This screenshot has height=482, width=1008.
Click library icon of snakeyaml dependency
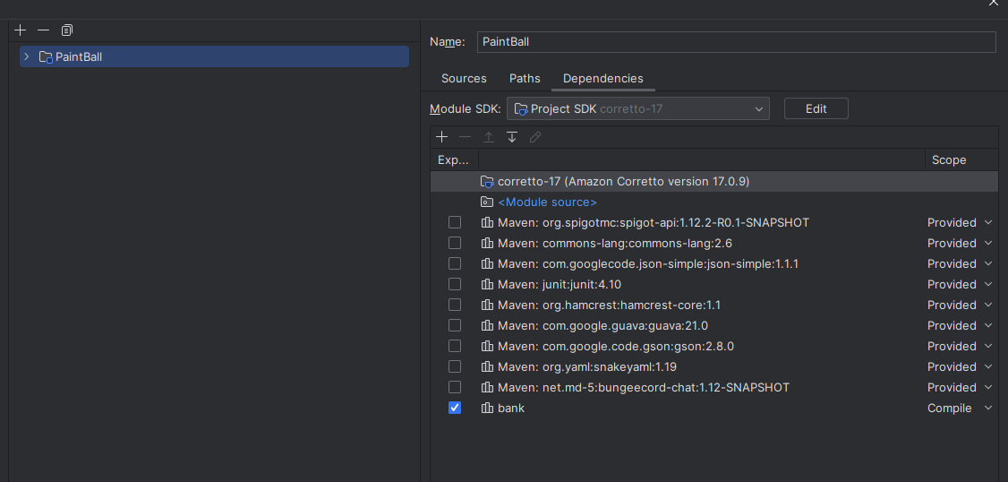[x=487, y=366]
